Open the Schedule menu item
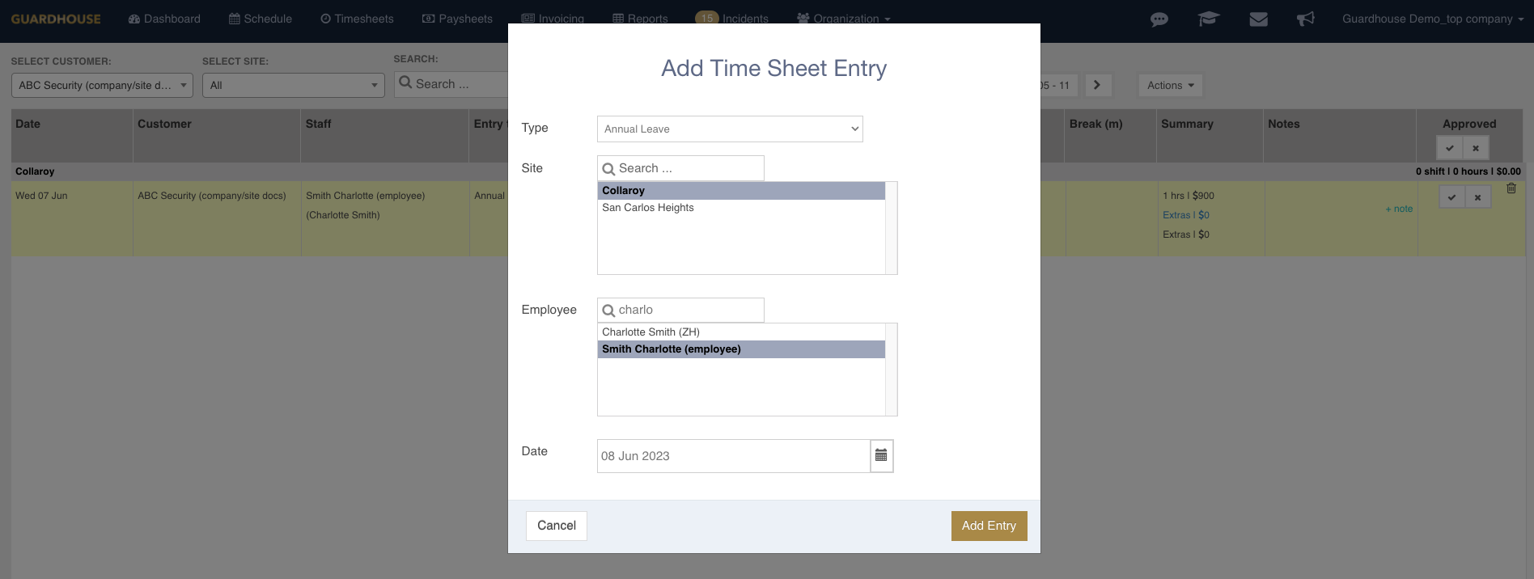This screenshot has width=1534, height=579. click(x=261, y=19)
